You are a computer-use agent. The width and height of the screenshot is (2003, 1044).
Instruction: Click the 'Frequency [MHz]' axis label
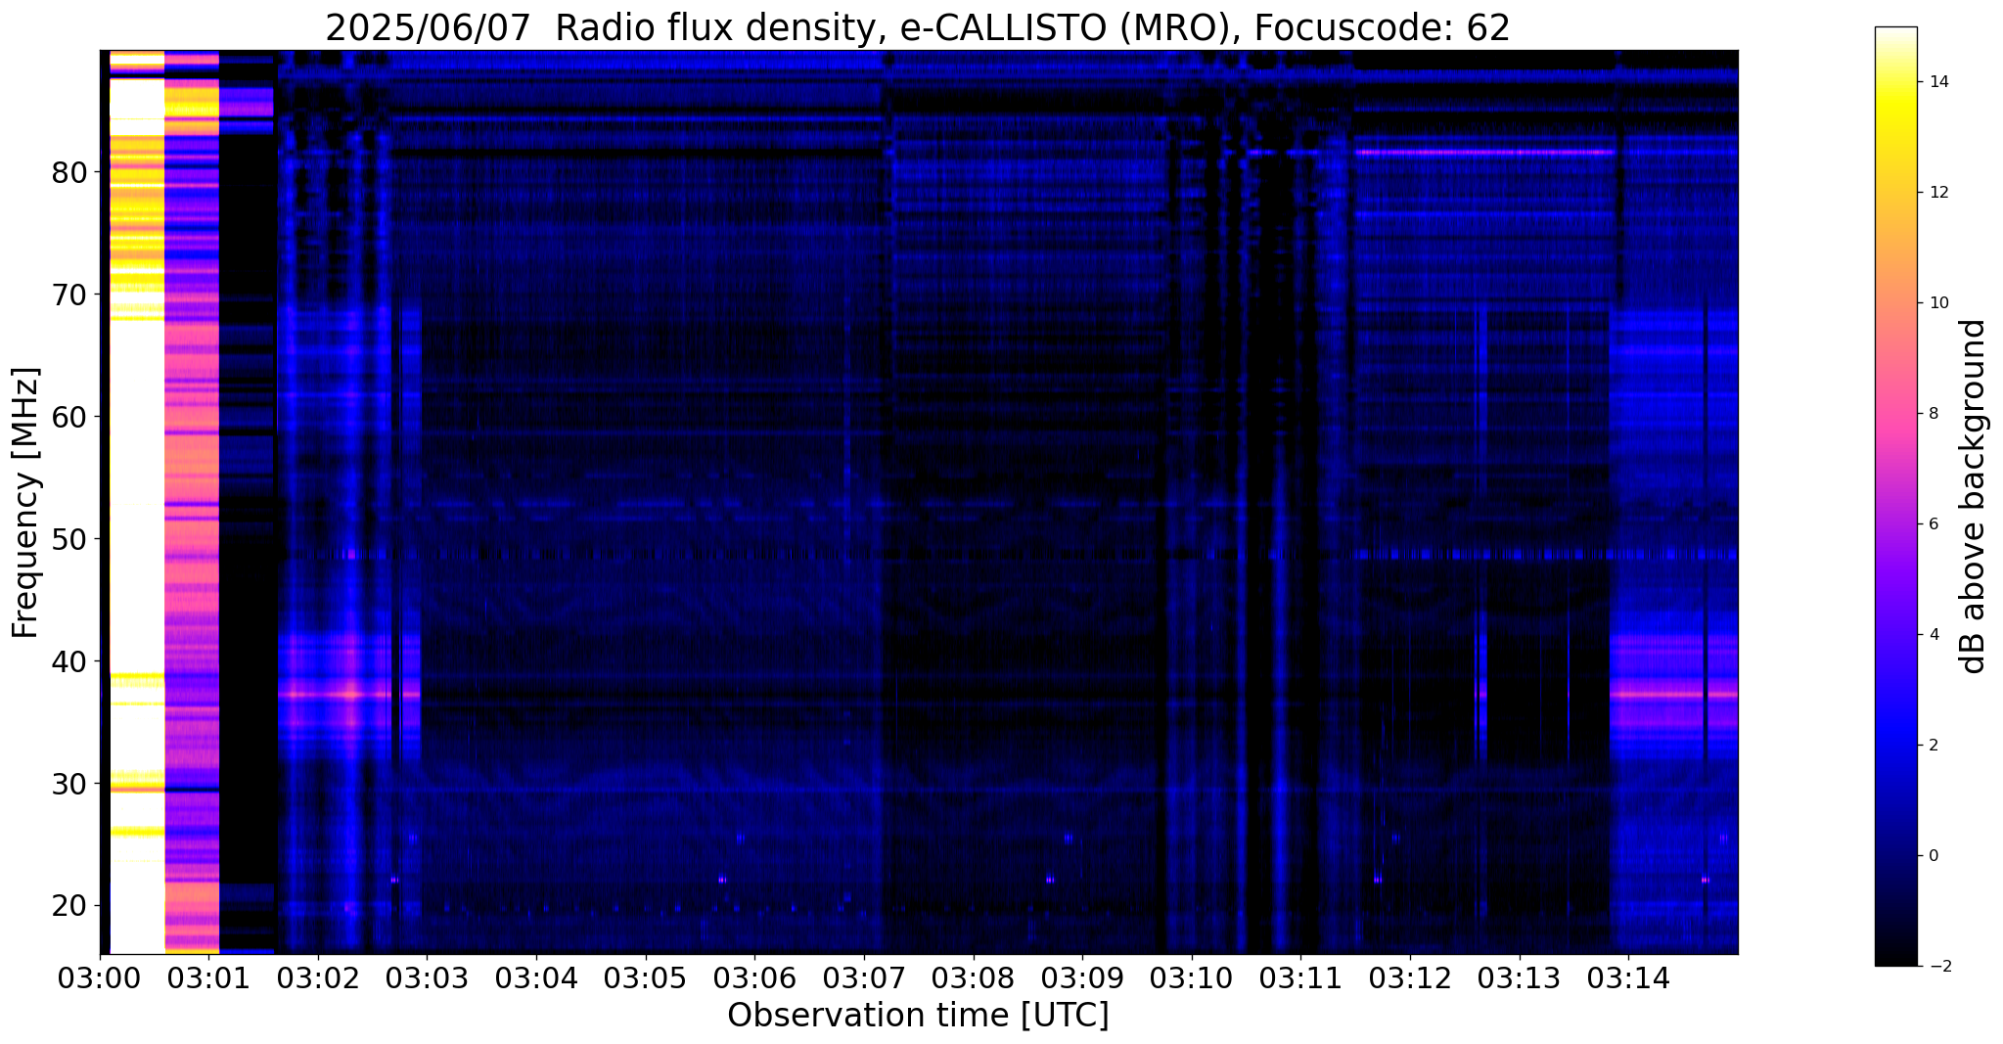coord(26,502)
